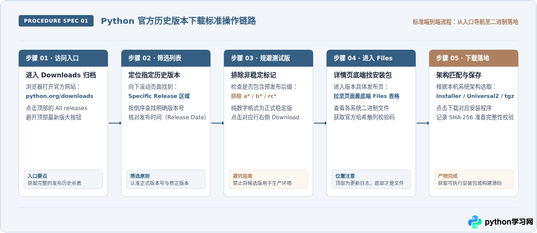537x233 pixels.
Task: Click 查看各系统二进制文件 line
Action: click(x=362, y=108)
